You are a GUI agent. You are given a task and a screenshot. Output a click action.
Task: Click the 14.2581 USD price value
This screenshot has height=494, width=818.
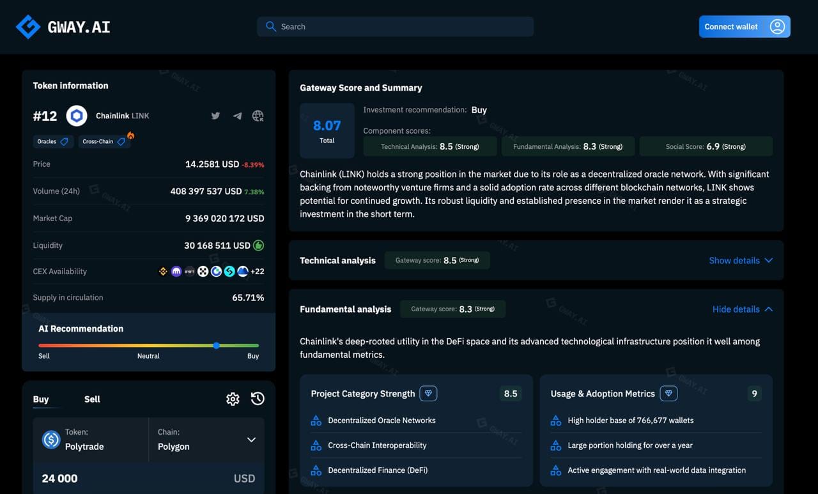[212, 164]
